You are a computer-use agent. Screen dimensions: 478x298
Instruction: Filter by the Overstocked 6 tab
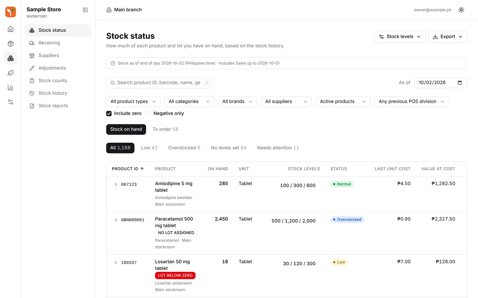click(184, 148)
